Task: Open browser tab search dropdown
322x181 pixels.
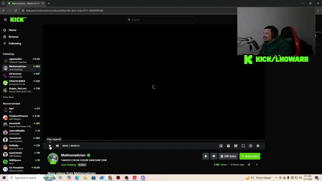Action: pyautogui.click(x=3, y=4)
